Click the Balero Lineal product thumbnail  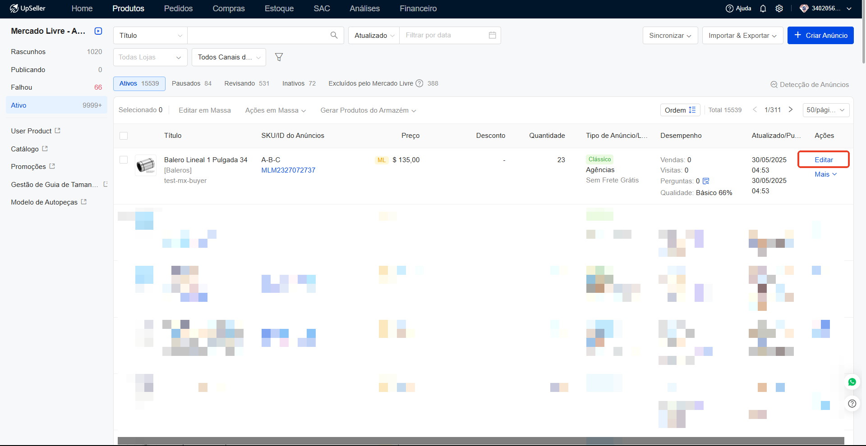[146, 165]
